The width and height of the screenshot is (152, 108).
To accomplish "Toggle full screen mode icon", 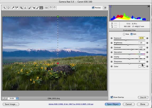I will pyautogui.click(x=105, y=8).
